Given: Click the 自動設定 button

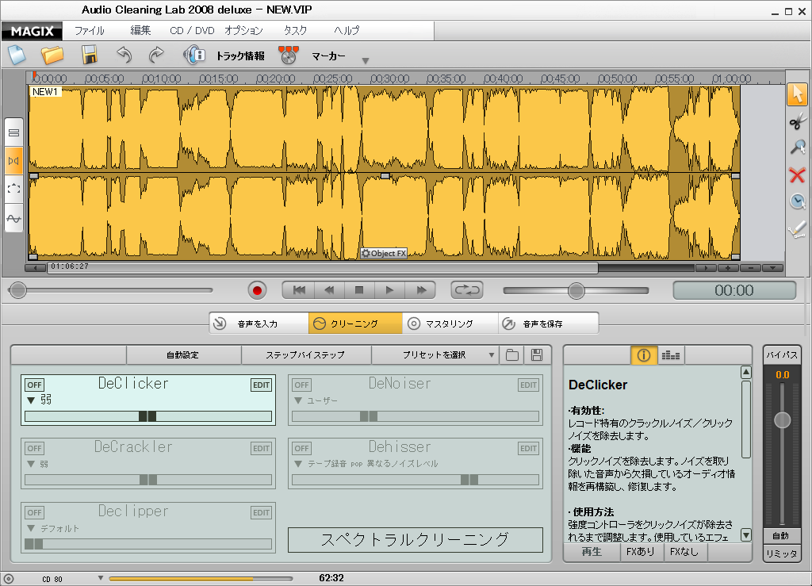Looking at the screenshot, I should [183, 355].
